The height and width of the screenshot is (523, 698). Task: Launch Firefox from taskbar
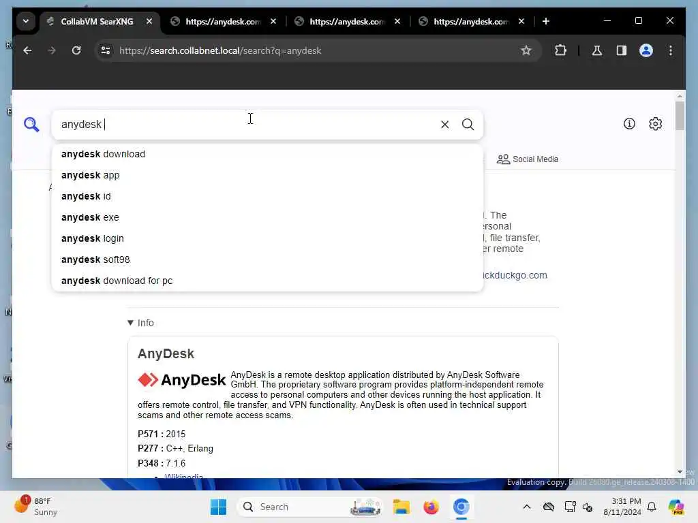(431, 507)
